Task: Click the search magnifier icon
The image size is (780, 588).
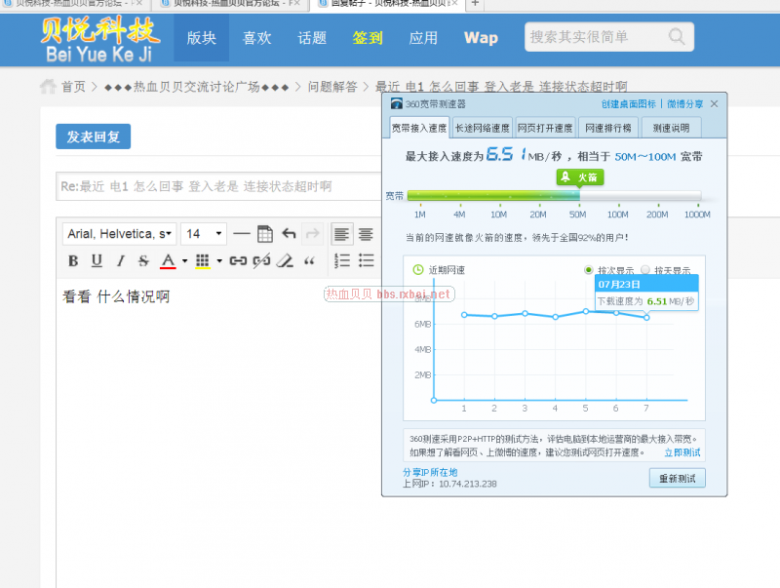Action: (x=677, y=37)
